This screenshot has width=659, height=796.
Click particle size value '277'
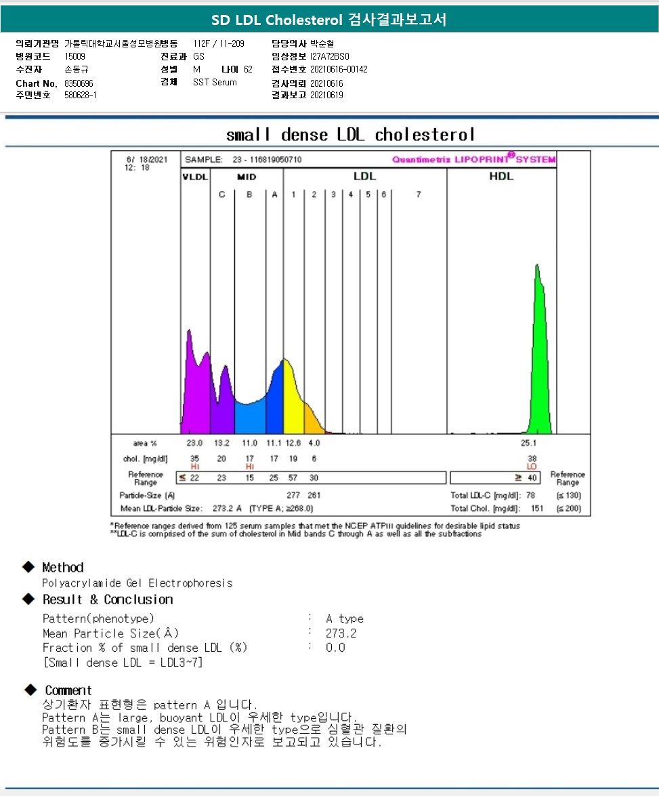click(293, 495)
